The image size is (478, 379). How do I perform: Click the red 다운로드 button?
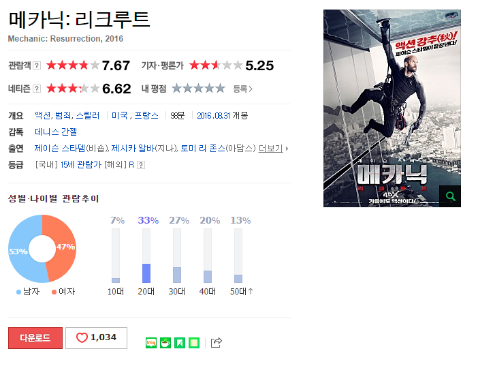(35, 338)
